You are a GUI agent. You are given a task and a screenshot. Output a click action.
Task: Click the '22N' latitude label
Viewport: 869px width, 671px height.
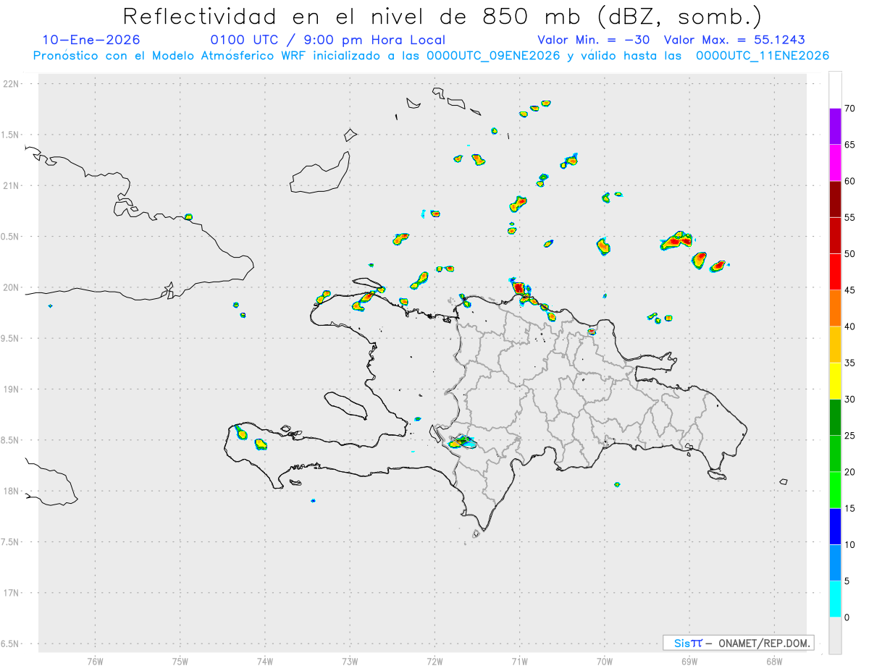tap(11, 84)
